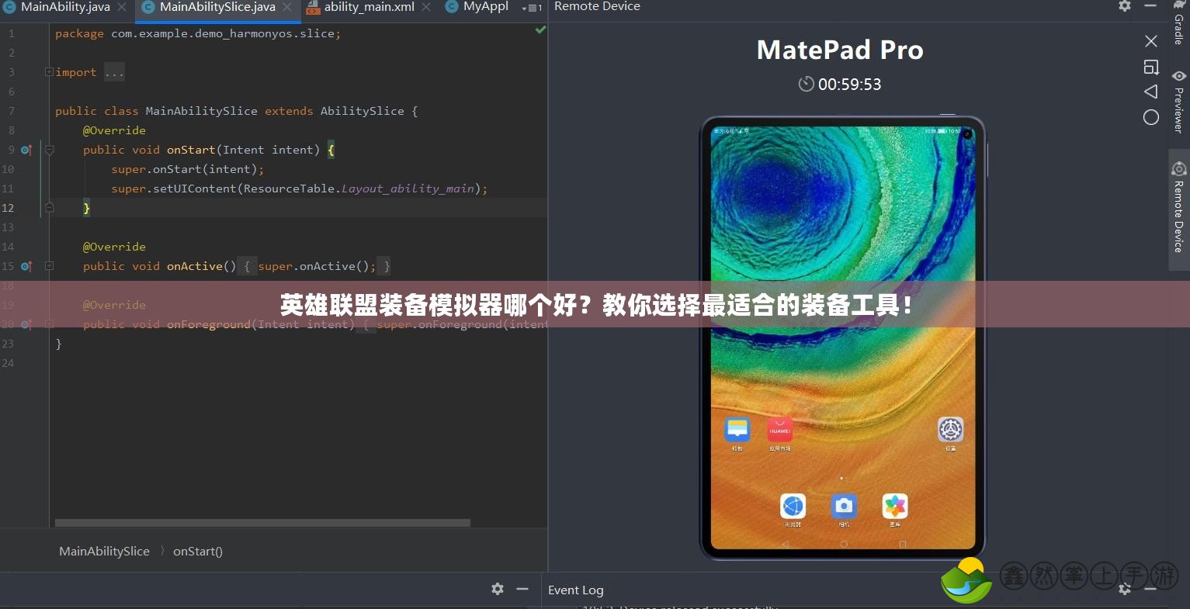Switch to the MyAppl editor tab
Screen dimensions: 1190x609
pyautogui.click(x=486, y=7)
